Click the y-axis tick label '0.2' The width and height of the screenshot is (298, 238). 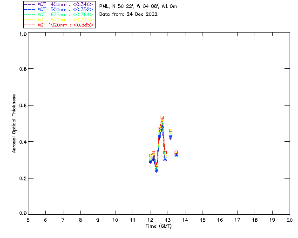[23, 178]
